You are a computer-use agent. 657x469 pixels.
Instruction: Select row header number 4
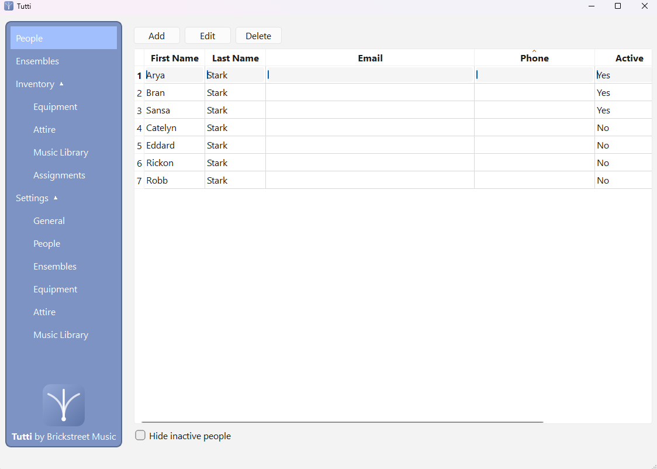pos(139,128)
